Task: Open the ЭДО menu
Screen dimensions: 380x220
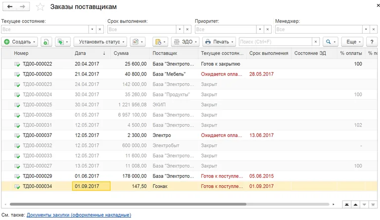Action: 185,42
